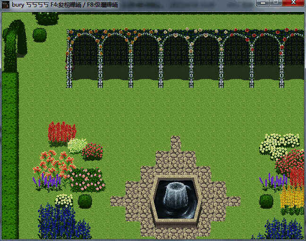This screenshot has height=241, width=306.
Task: Select the red flower bush on the left
Action: point(61,133)
